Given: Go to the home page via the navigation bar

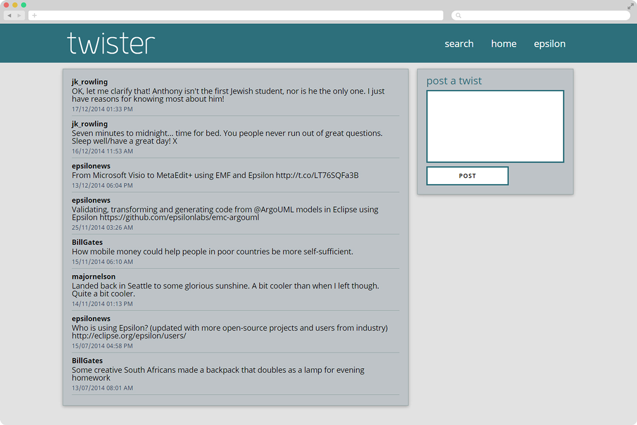Looking at the screenshot, I should pyautogui.click(x=503, y=44).
